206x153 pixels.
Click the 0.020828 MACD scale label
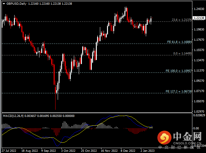coord(199,115)
